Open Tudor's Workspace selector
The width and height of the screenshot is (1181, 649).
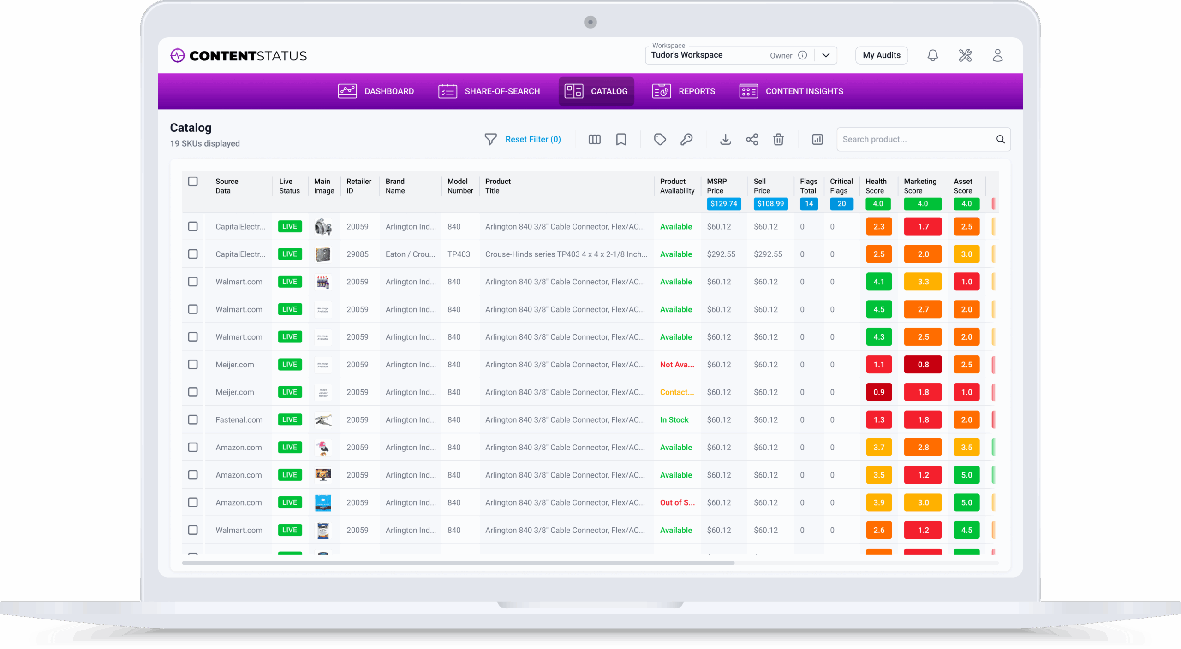(x=740, y=55)
